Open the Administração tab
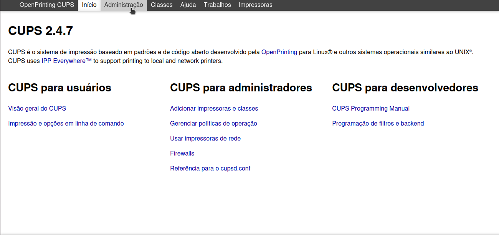This screenshot has height=235, width=499. [124, 5]
